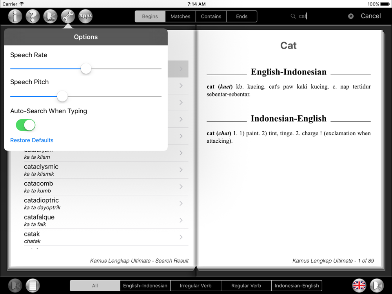The image size is (392, 294).
Task: Tap the chevron on the ka ta klism row
Action: pos(181,153)
